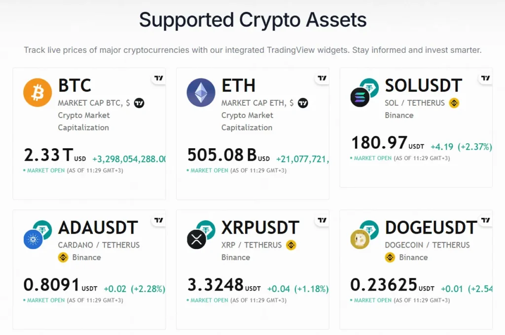Click the TradingView icon on the ETH card

click(x=322, y=77)
